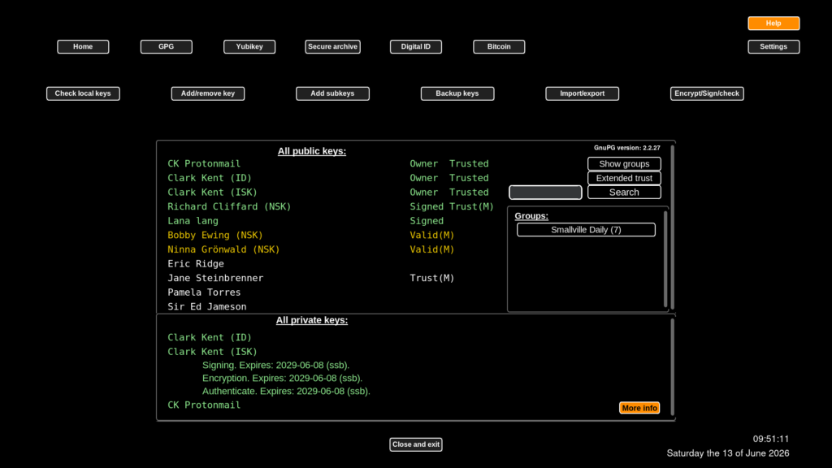Click Signed Trust(M) status of Richard Cliffard

[452, 206]
